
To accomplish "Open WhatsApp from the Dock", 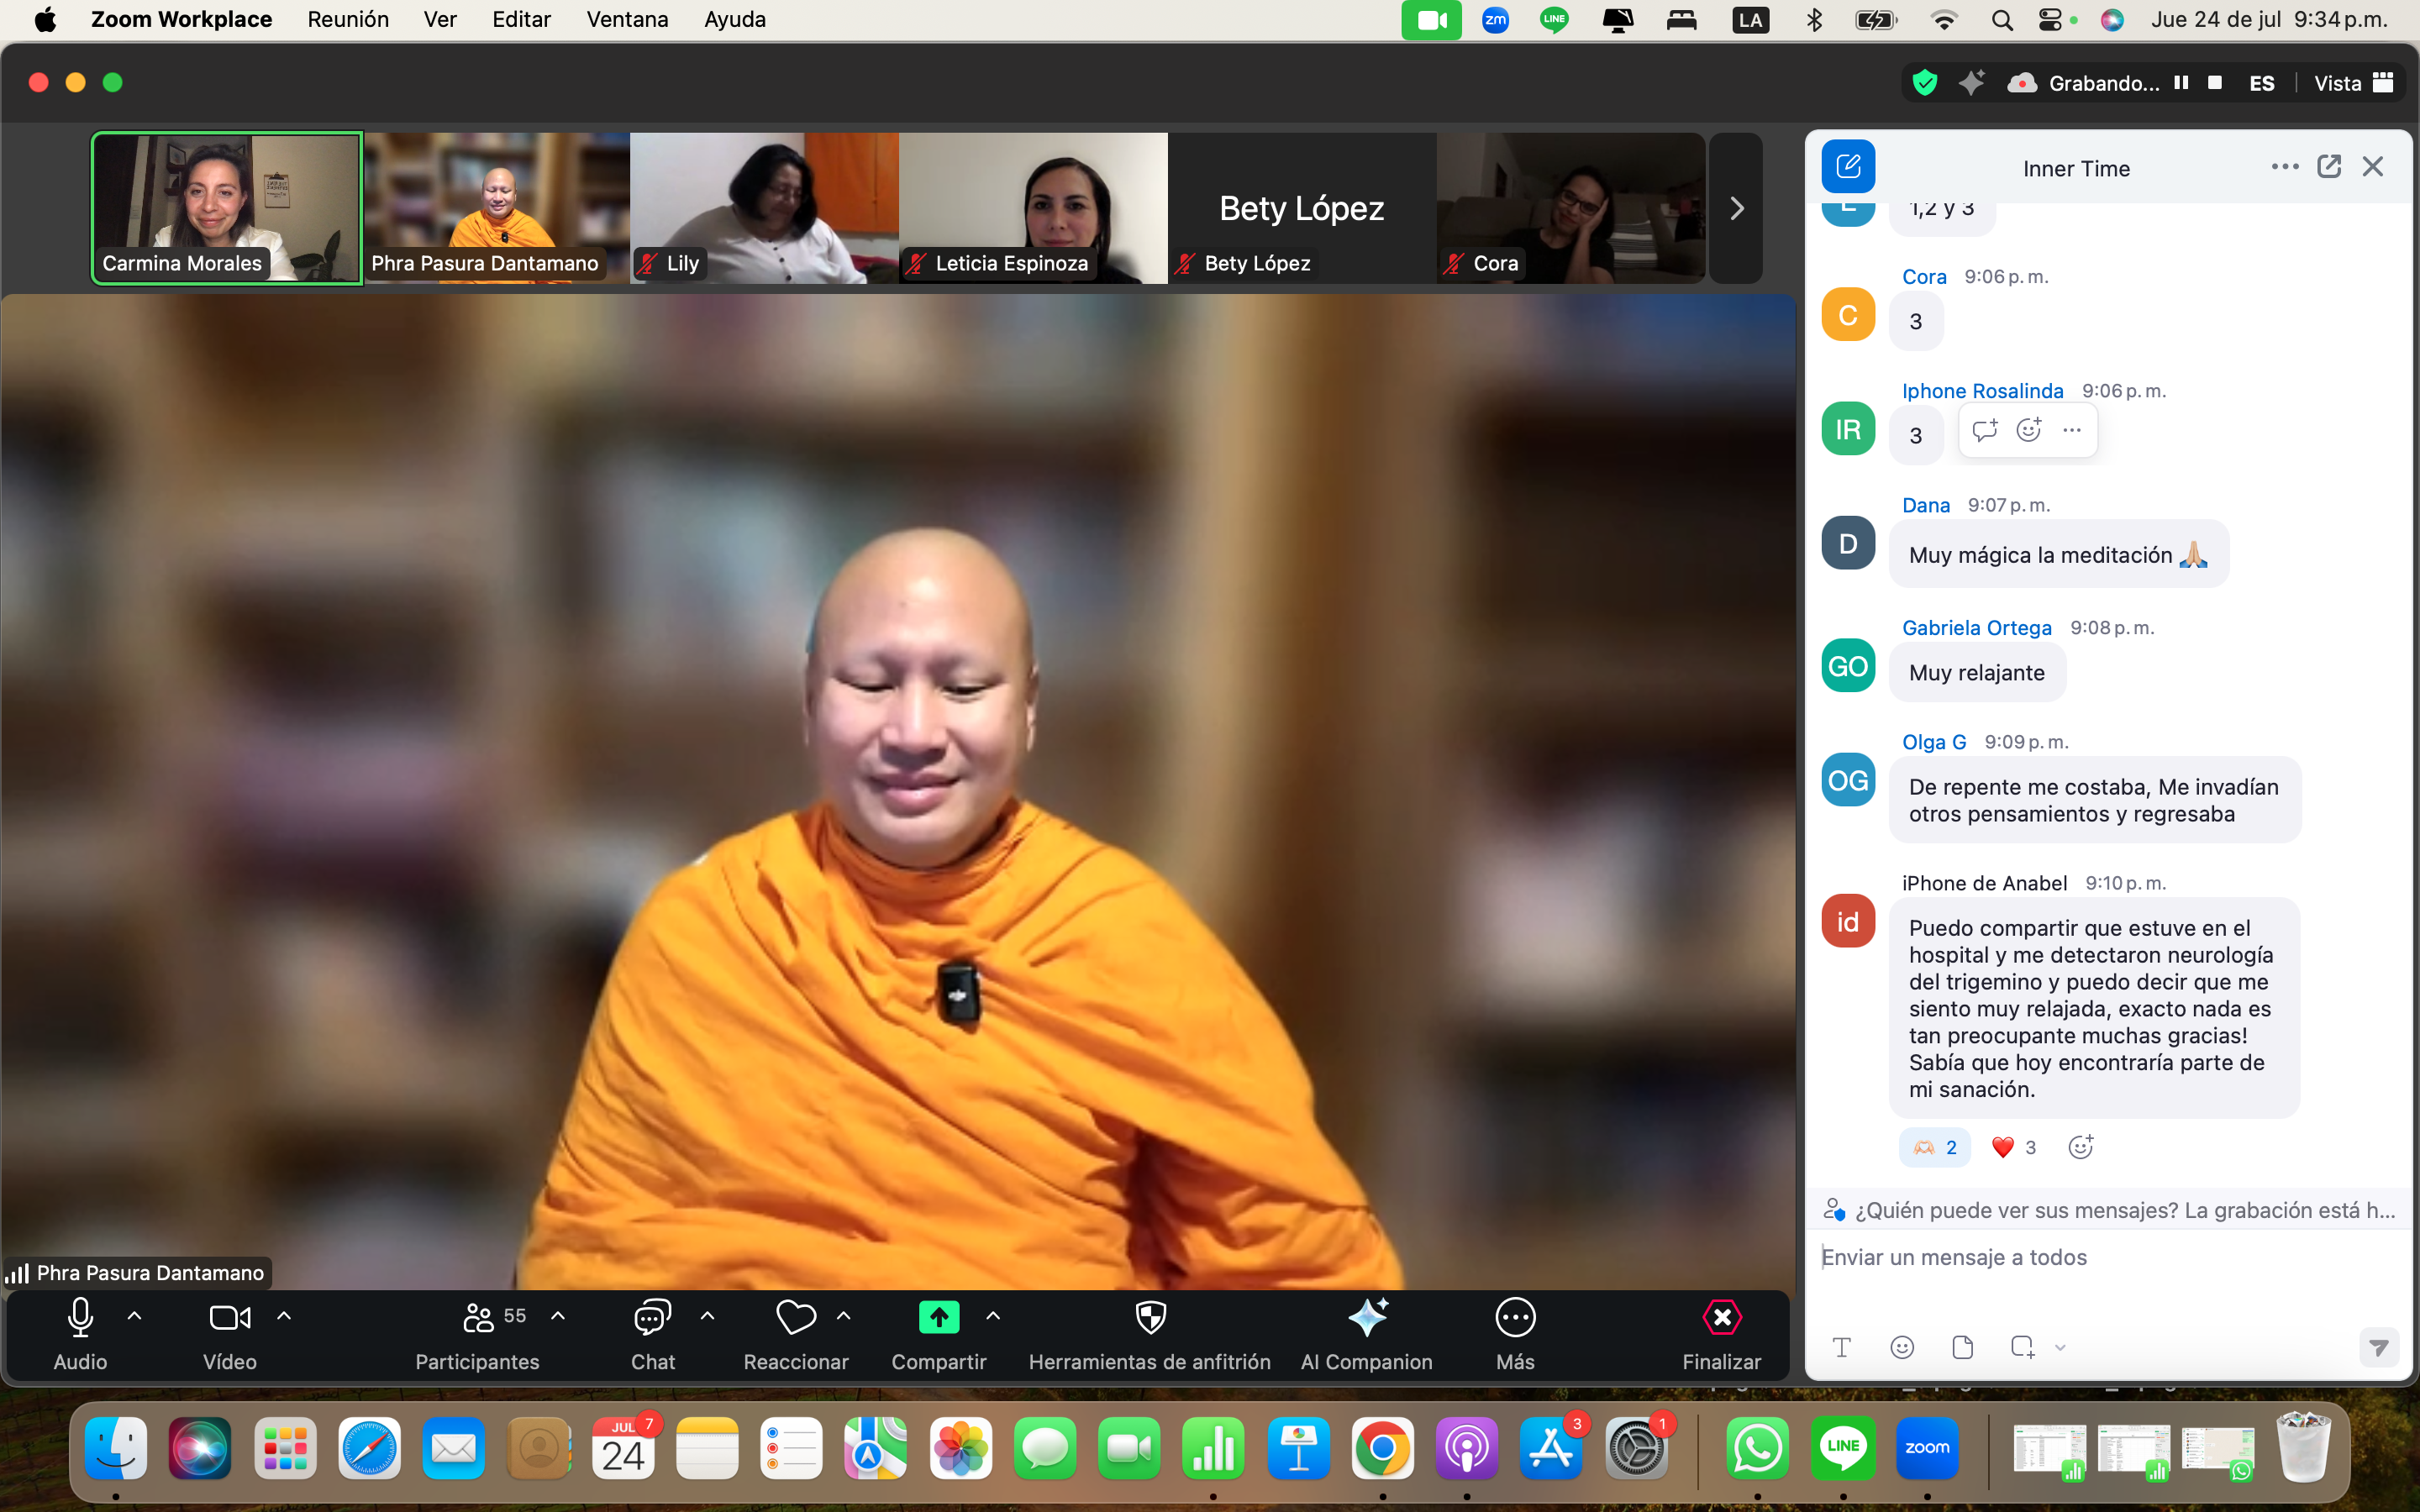I will [x=1757, y=1448].
